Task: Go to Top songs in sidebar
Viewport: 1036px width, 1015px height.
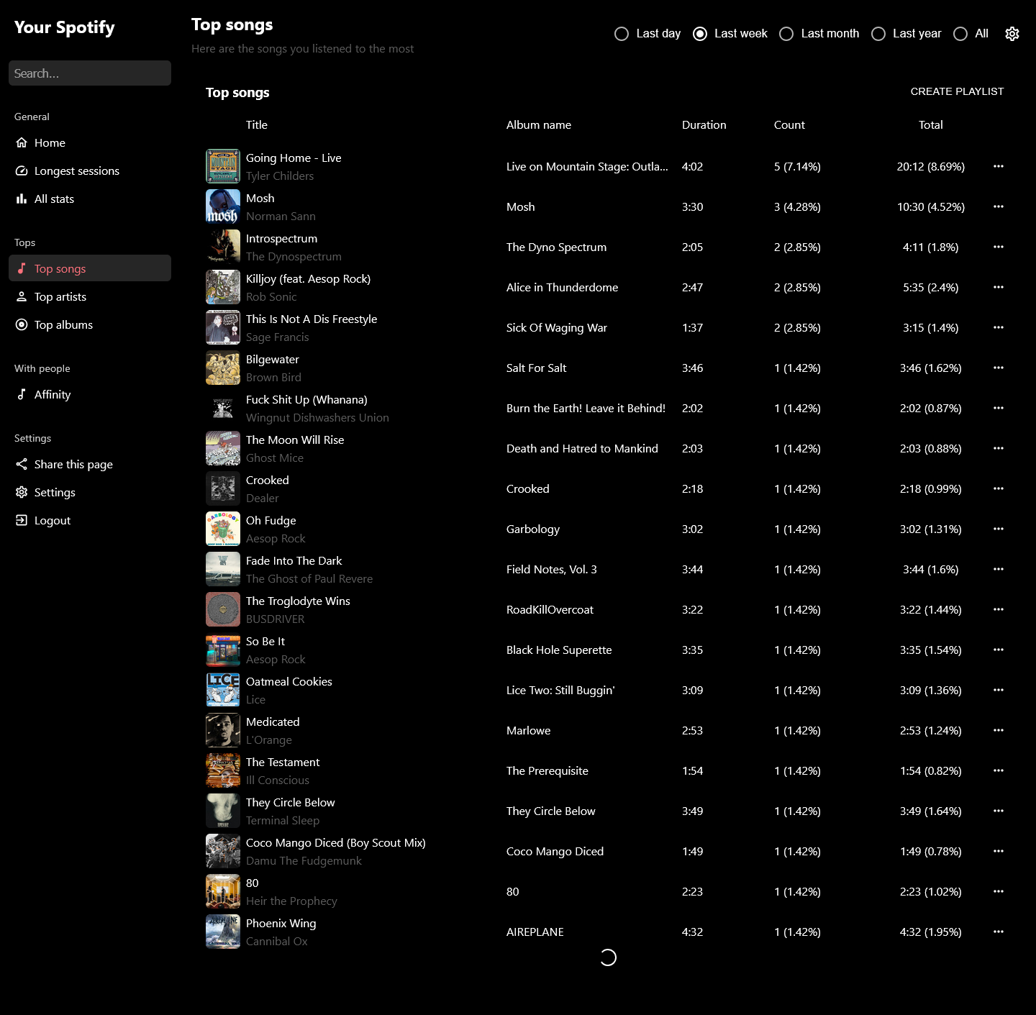Action: click(60, 268)
